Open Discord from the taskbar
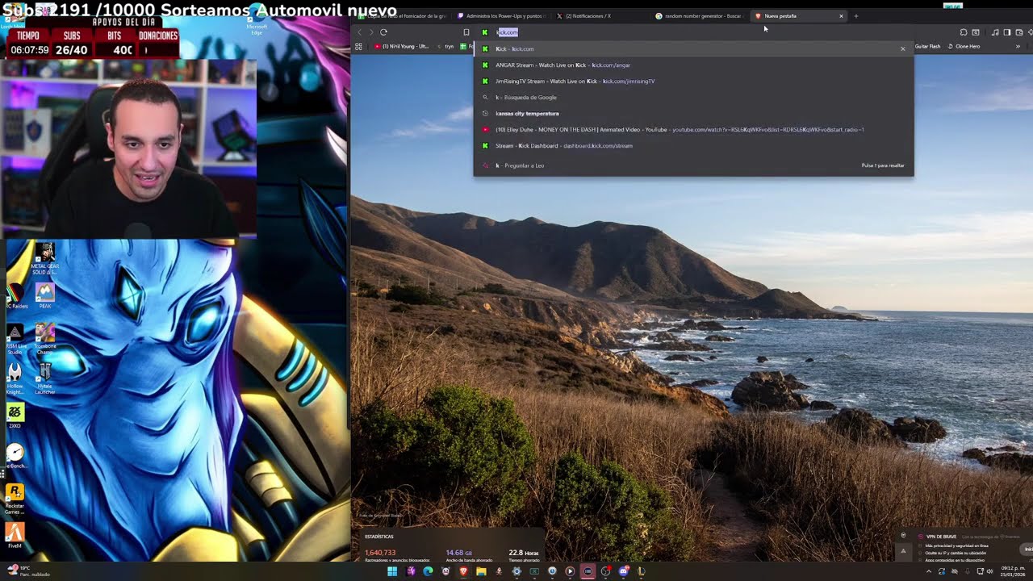The image size is (1033, 581). 623,571
